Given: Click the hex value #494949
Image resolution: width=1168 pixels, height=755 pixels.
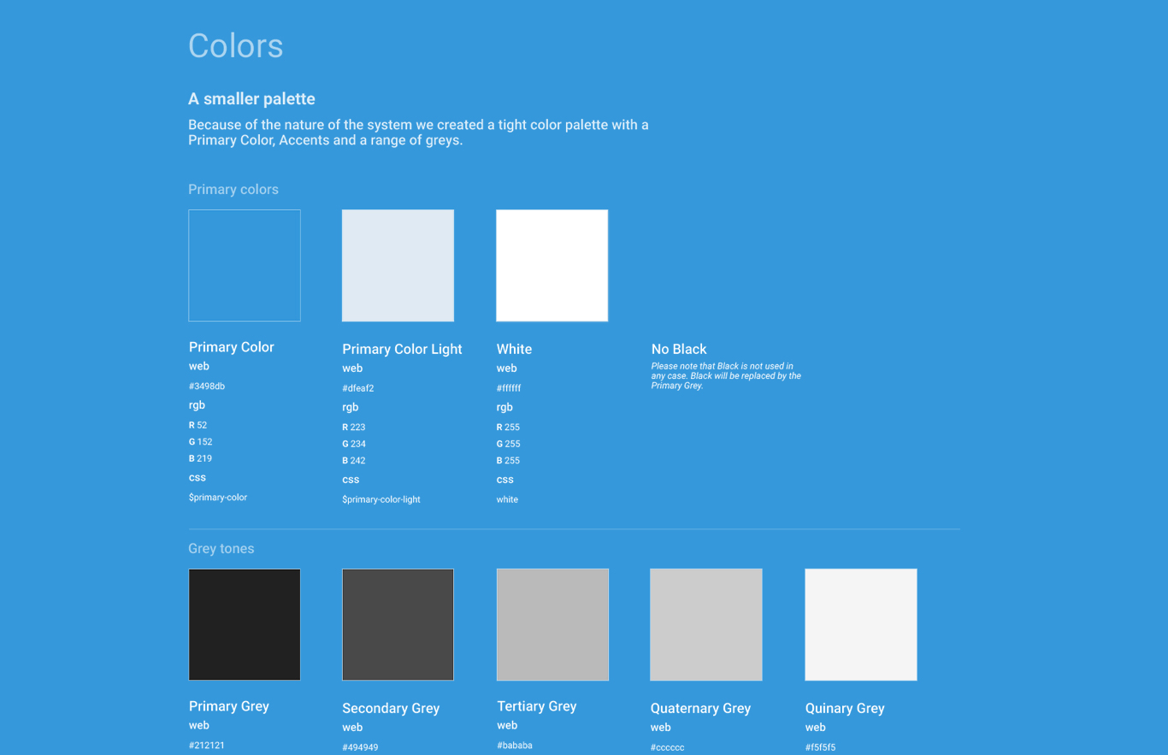Looking at the screenshot, I should click(360, 747).
